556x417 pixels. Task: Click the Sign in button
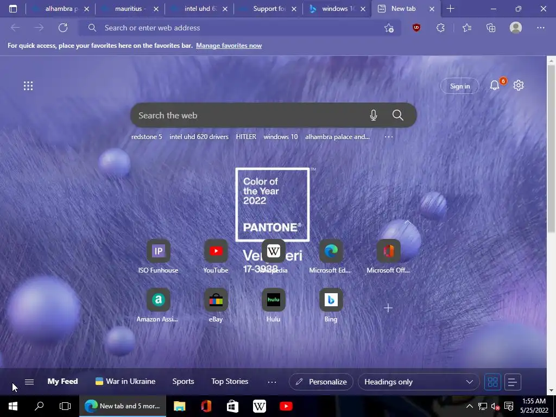[459, 86]
